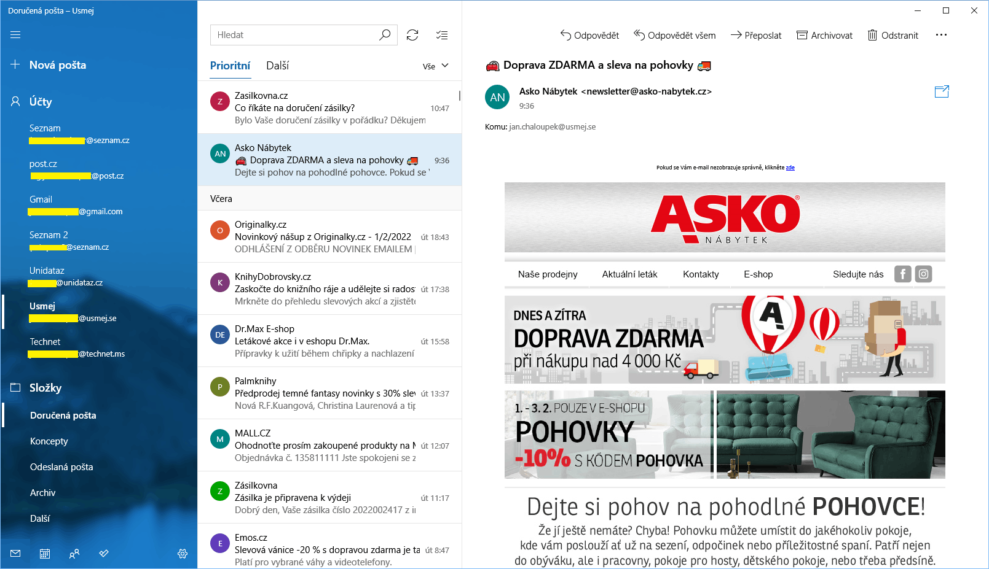Click Odpovědět reply button
The height and width of the screenshot is (569, 989).
pyautogui.click(x=589, y=35)
